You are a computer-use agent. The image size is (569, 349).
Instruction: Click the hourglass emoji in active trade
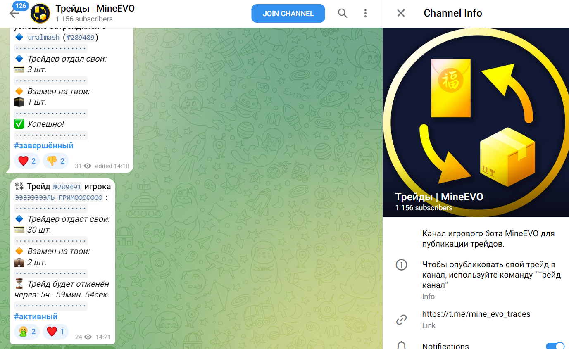19,284
